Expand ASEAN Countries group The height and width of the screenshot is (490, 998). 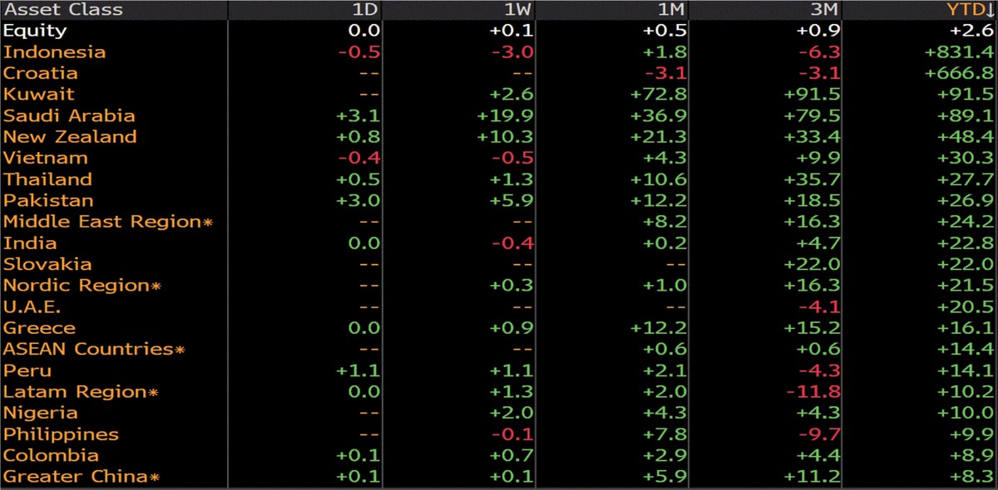coord(94,350)
